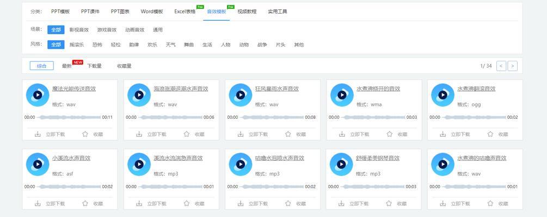Screen dimensions: 547x217
Task: Favorite 水煮沸的咕噜声音效 with the star icon
Action: point(490,203)
